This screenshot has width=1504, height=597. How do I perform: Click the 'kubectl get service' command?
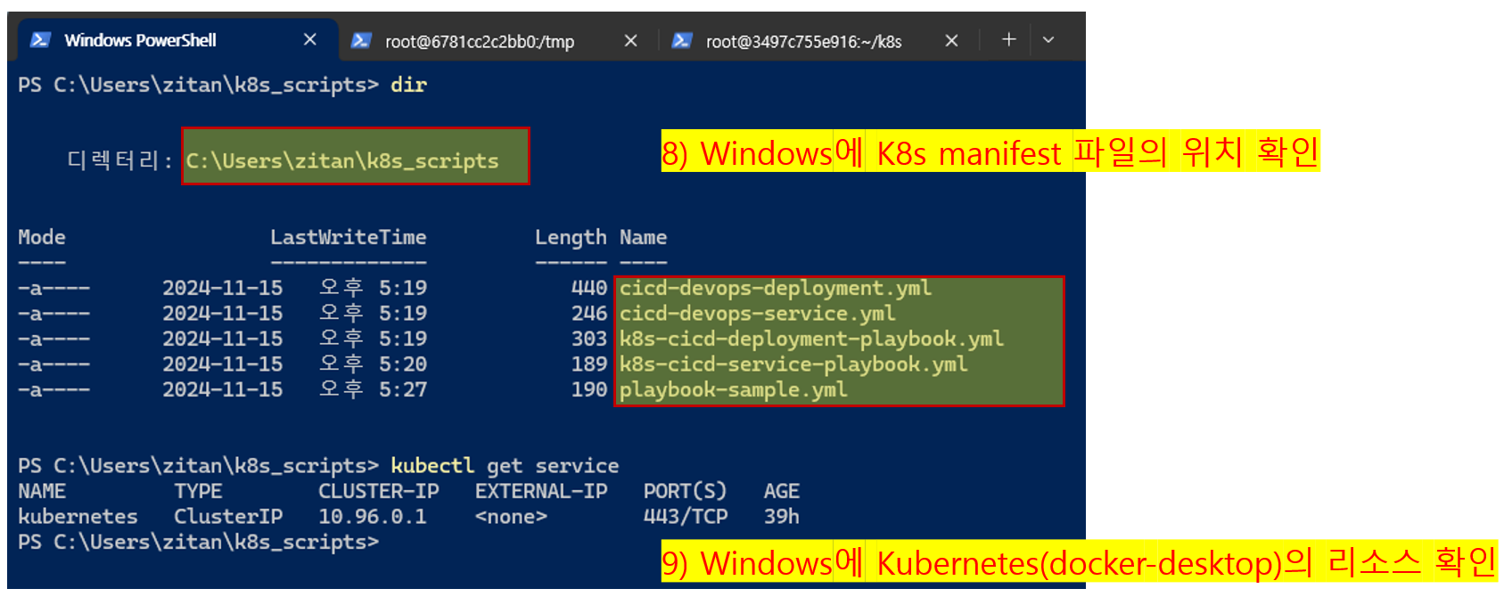pyautogui.click(x=505, y=466)
